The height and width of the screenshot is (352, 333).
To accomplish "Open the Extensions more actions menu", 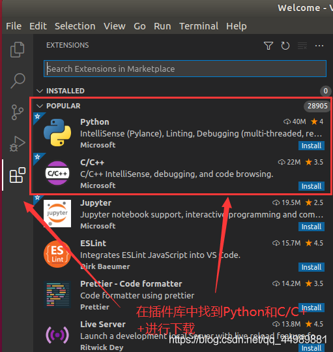I will tap(319, 46).
